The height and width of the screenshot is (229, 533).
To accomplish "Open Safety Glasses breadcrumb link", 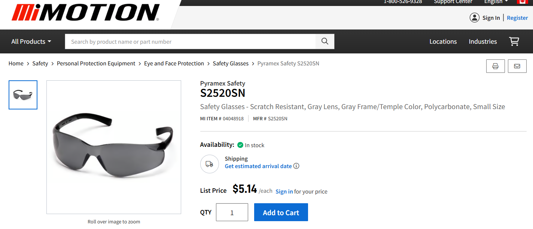I will (231, 63).
